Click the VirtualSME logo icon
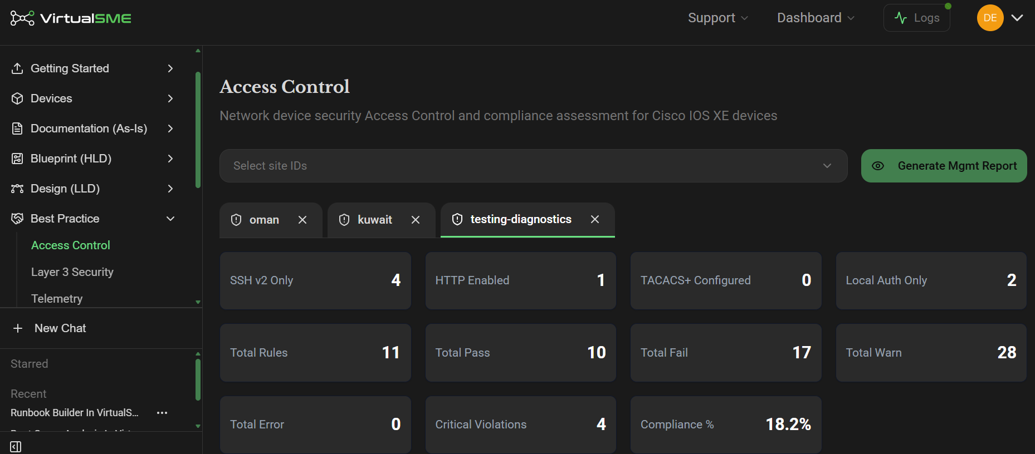This screenshot has height=454, width=1035. point(22,18)
